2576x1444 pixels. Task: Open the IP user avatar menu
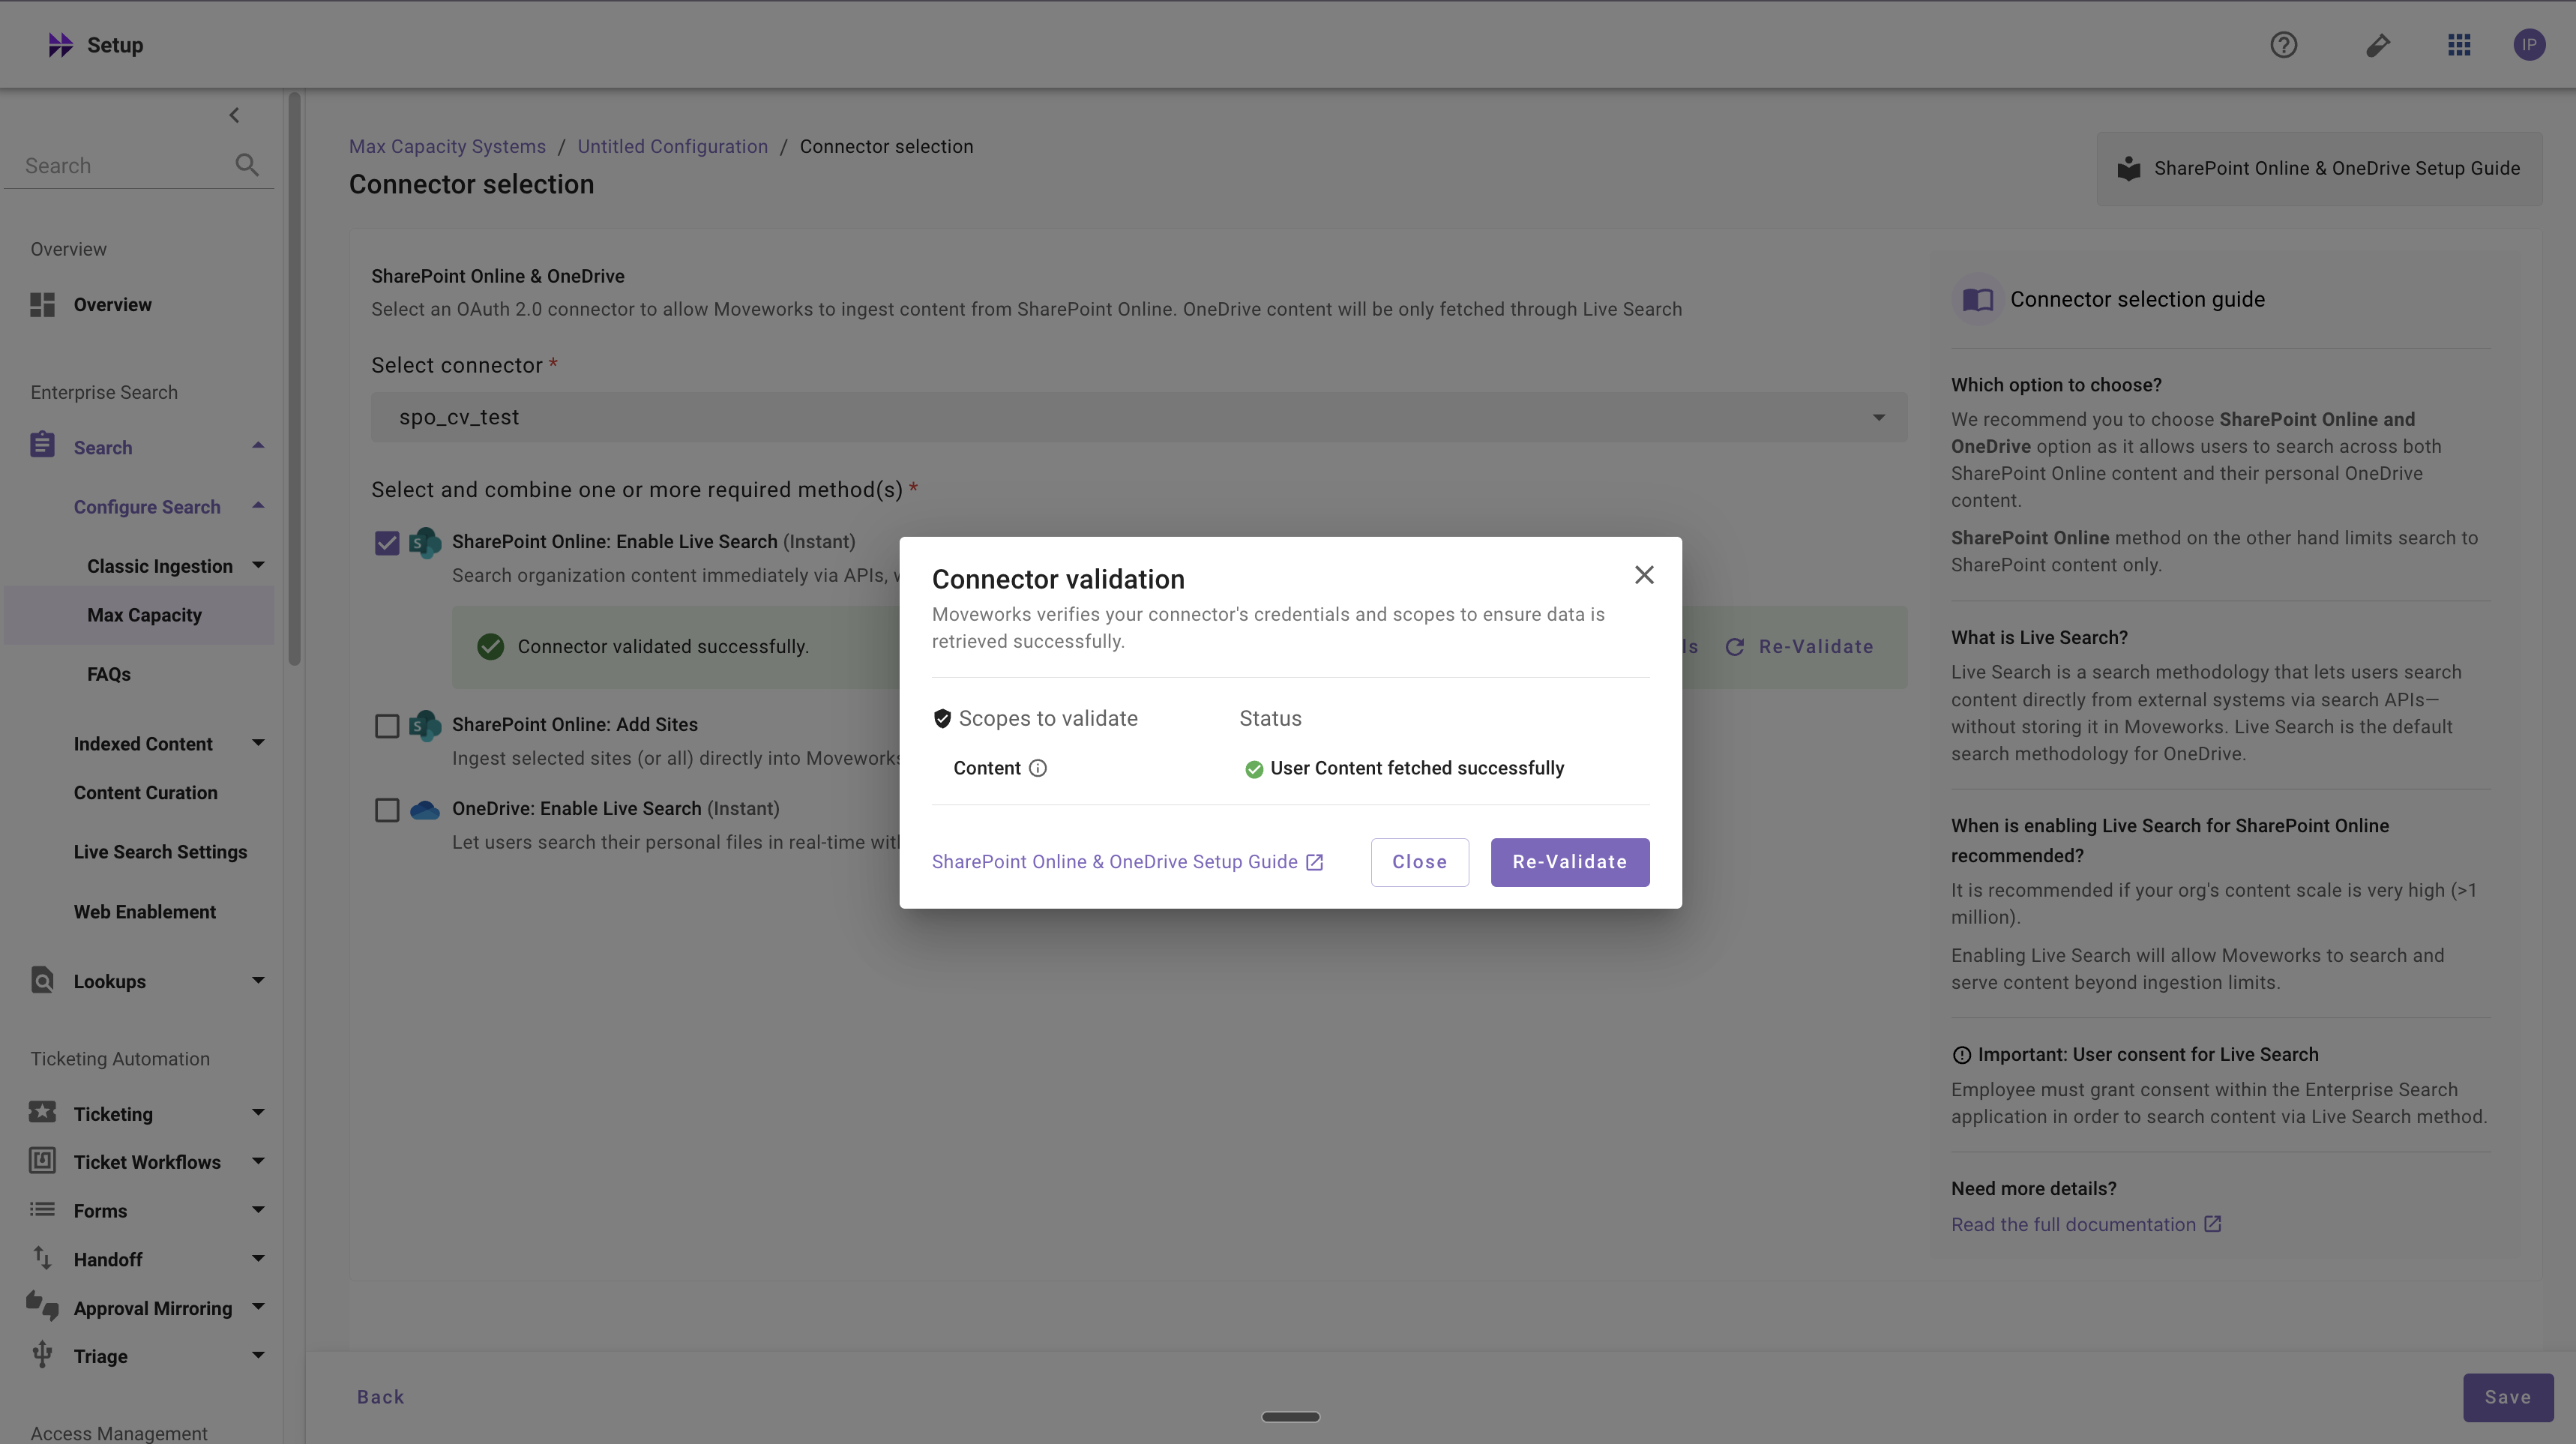coord(2529,45)
